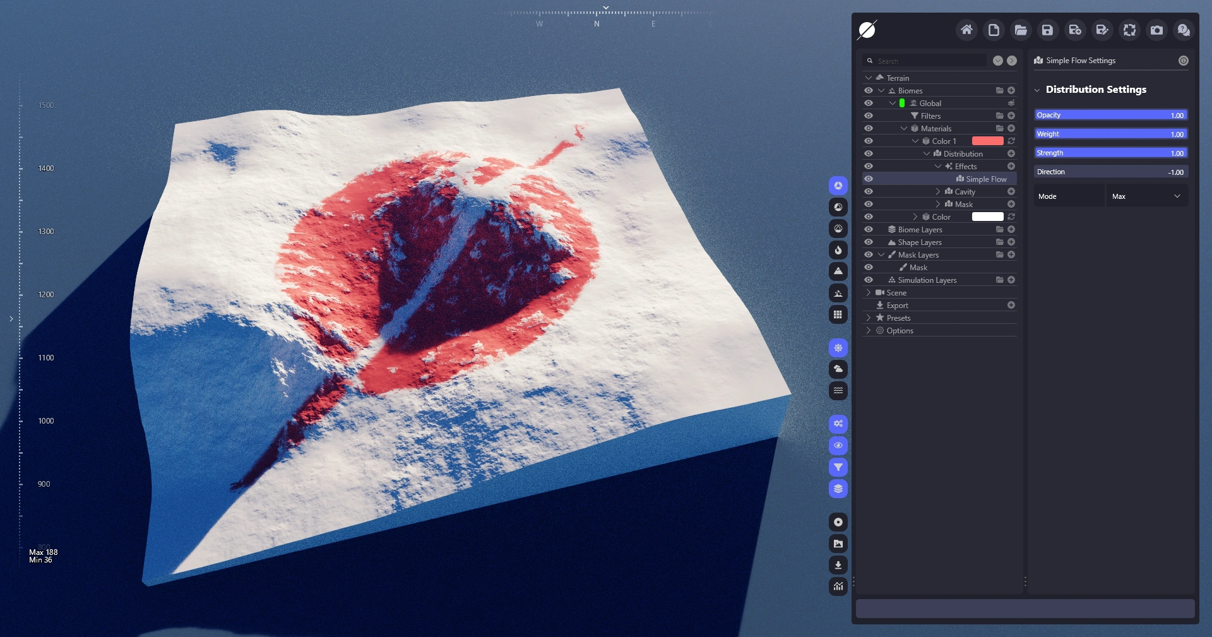
Task: Collapse the Terrain tree node
Action: [869, 78]
